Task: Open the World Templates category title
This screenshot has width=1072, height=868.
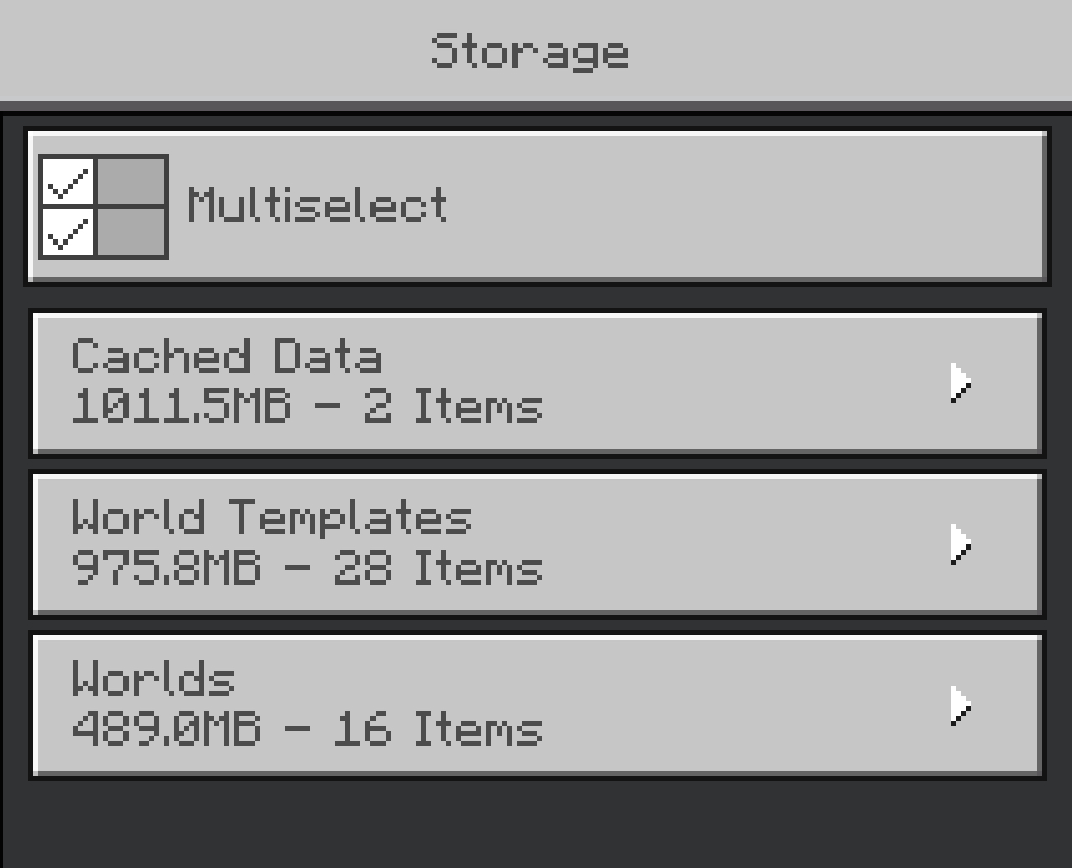Action: point(272,518)
